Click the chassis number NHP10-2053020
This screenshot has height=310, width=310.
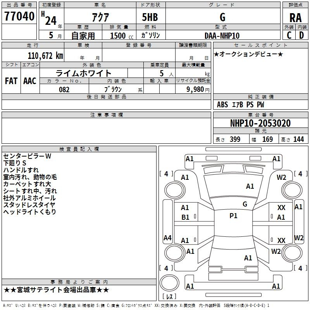(x=260, y=123)
